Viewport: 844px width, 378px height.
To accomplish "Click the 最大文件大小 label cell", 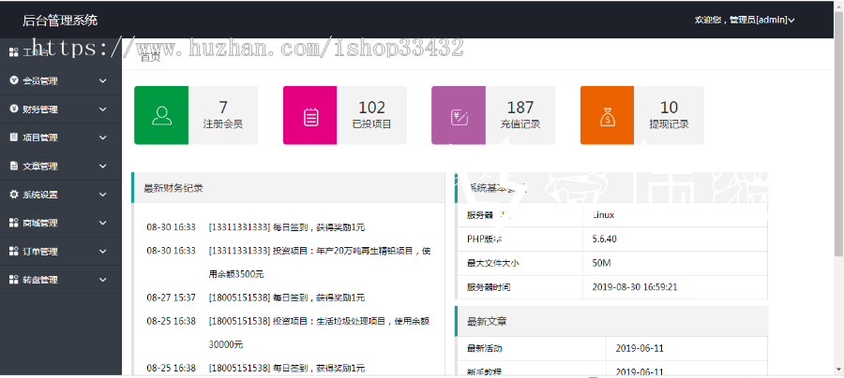I will [520, 263].
